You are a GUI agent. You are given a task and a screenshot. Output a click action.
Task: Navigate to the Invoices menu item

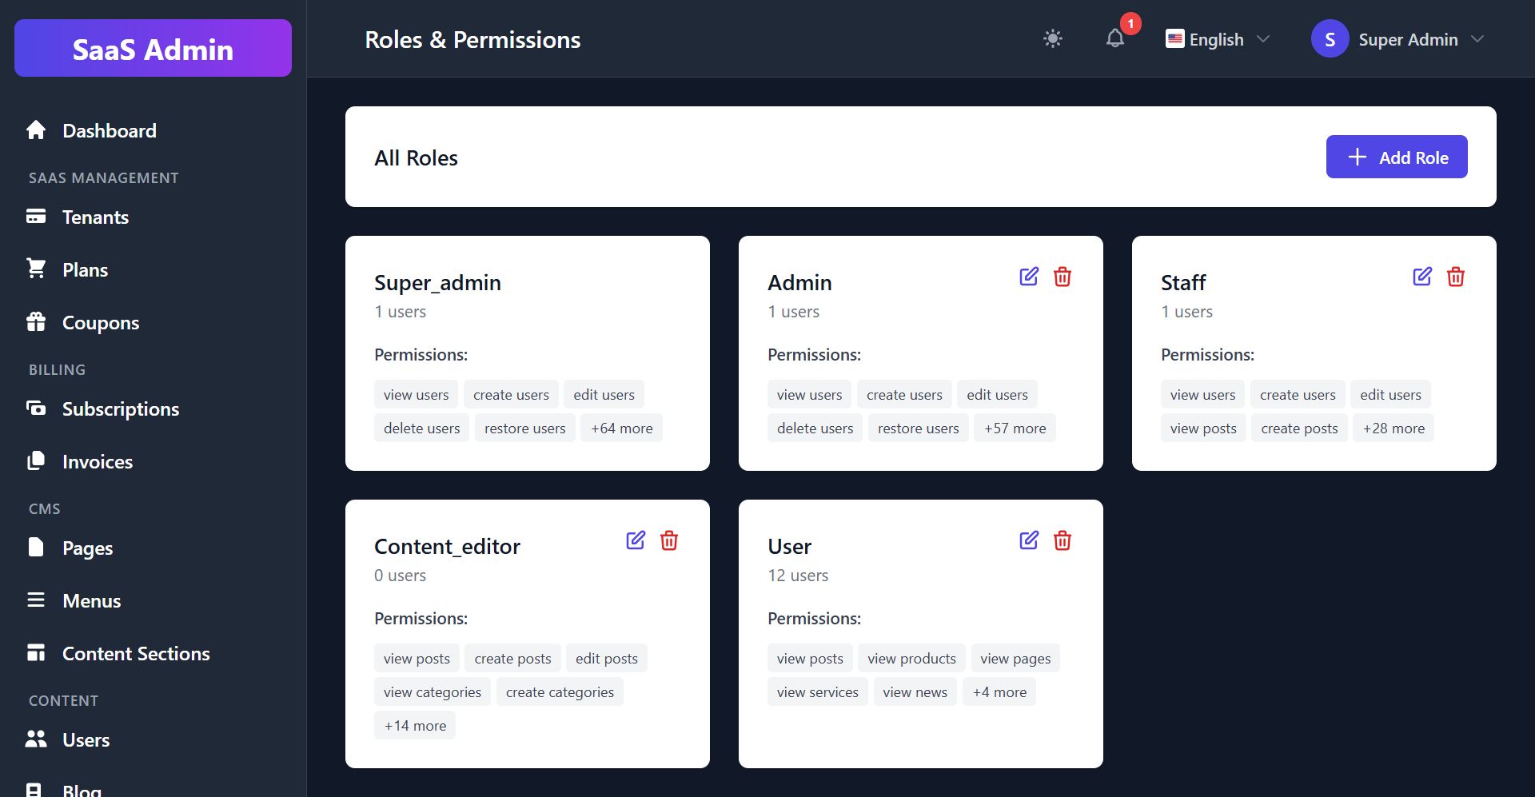click(97, 462)
